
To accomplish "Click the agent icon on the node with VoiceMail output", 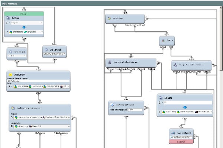I will pos(110,62).
